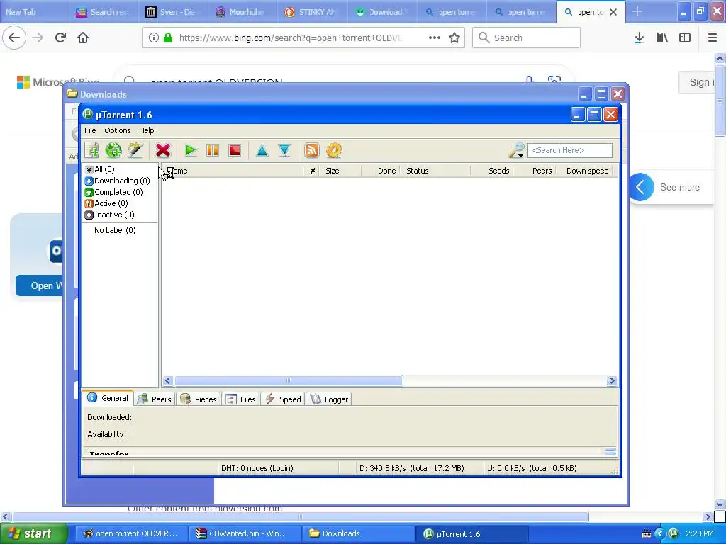726x544 pixels.
Task: Sort torrents by the Seeds column
Action: 492,171
